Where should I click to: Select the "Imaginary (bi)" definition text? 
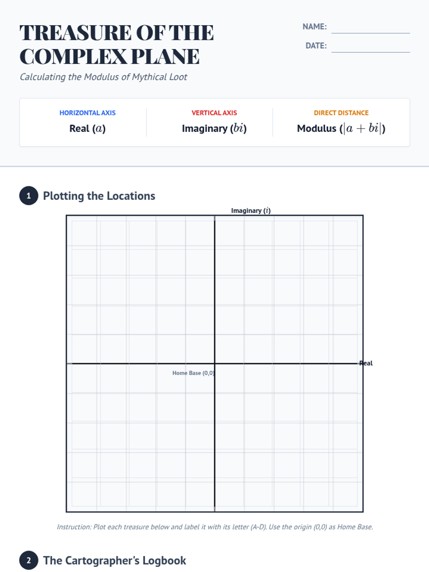click(214, 128)
